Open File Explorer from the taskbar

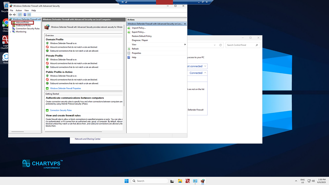coord(180,181)
